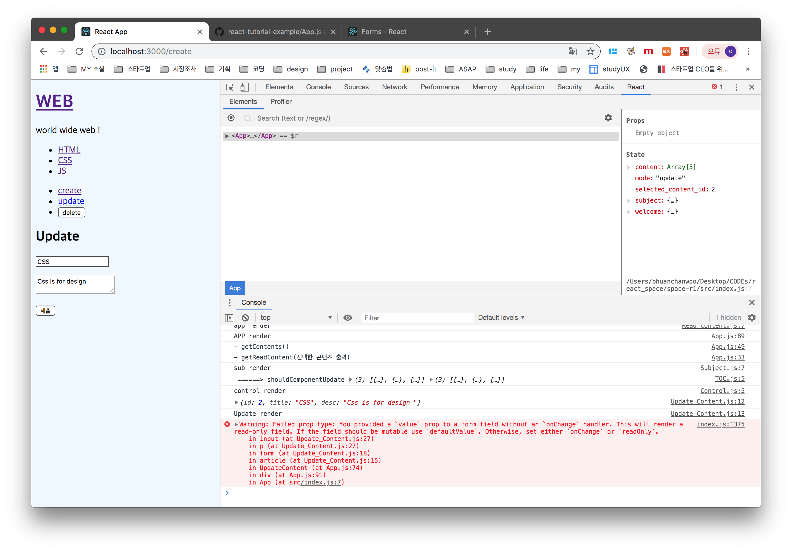
Task: Click the React select-element target icon
Action: click(x=231, y=118)
